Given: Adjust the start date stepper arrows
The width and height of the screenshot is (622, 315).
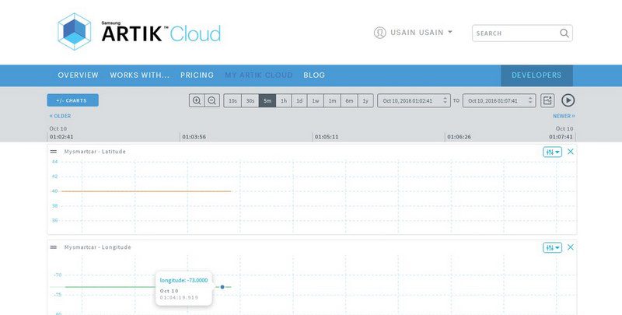Looking at the screenshot, I should [x=445, y=101].
